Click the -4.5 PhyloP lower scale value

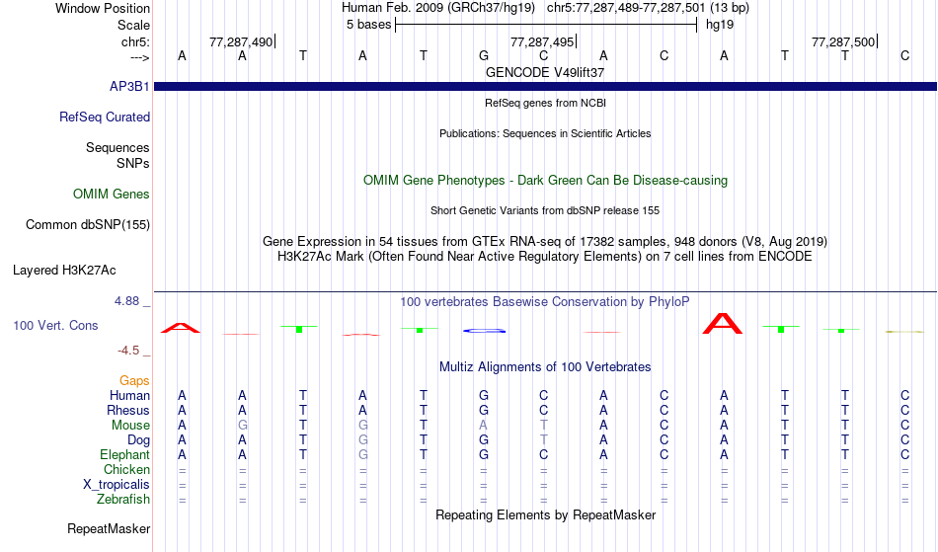128,351
